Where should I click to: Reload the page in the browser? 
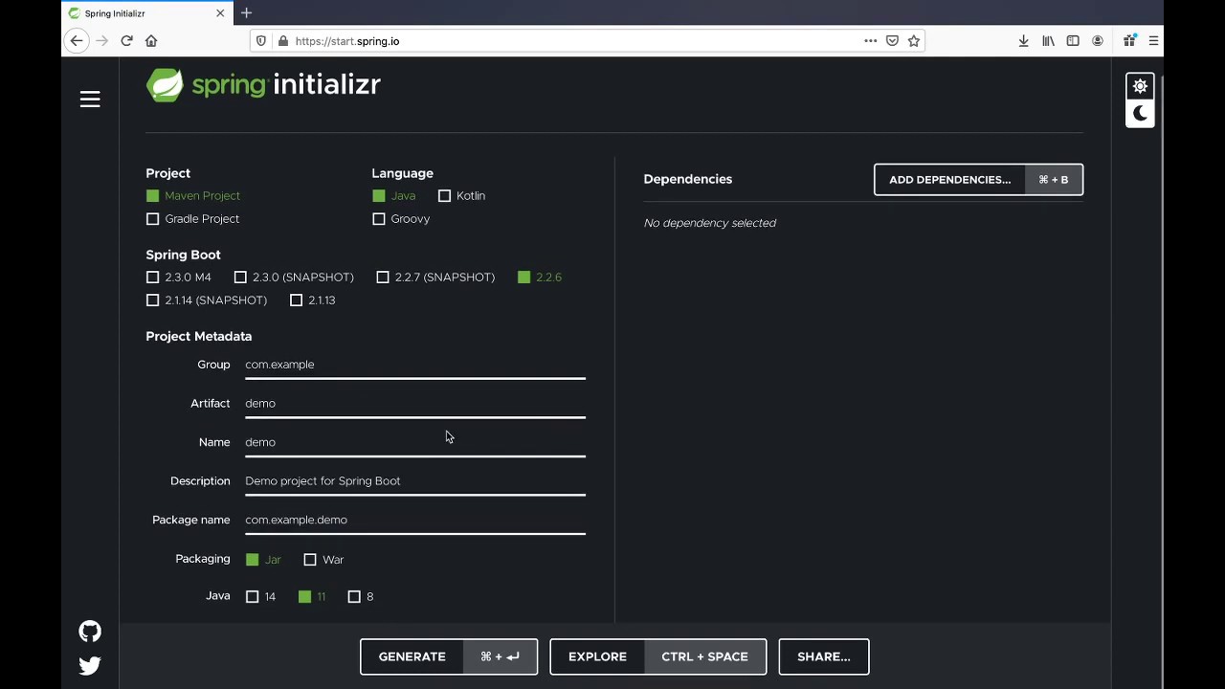[126, 41]
